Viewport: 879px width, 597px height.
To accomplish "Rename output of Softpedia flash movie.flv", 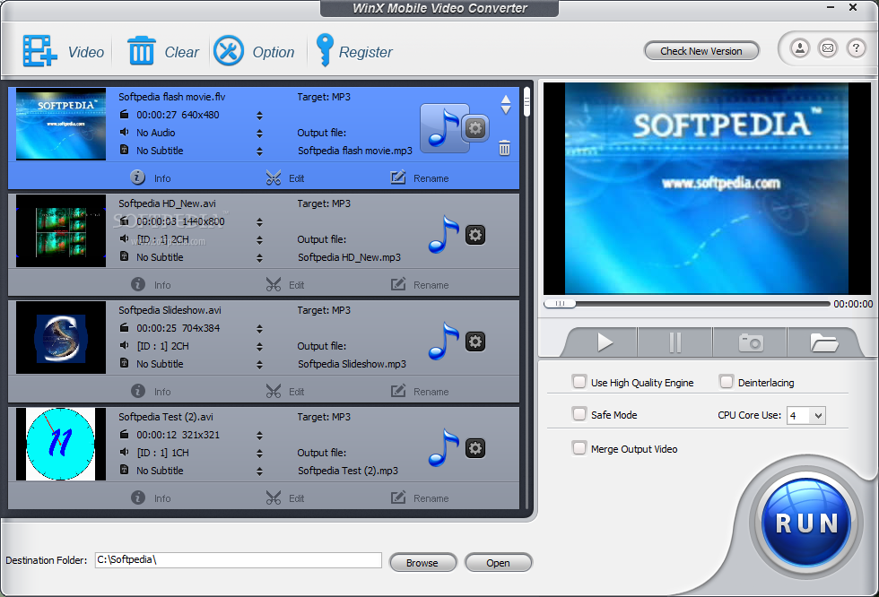I will pyautogui.click(x=420, y=178).
